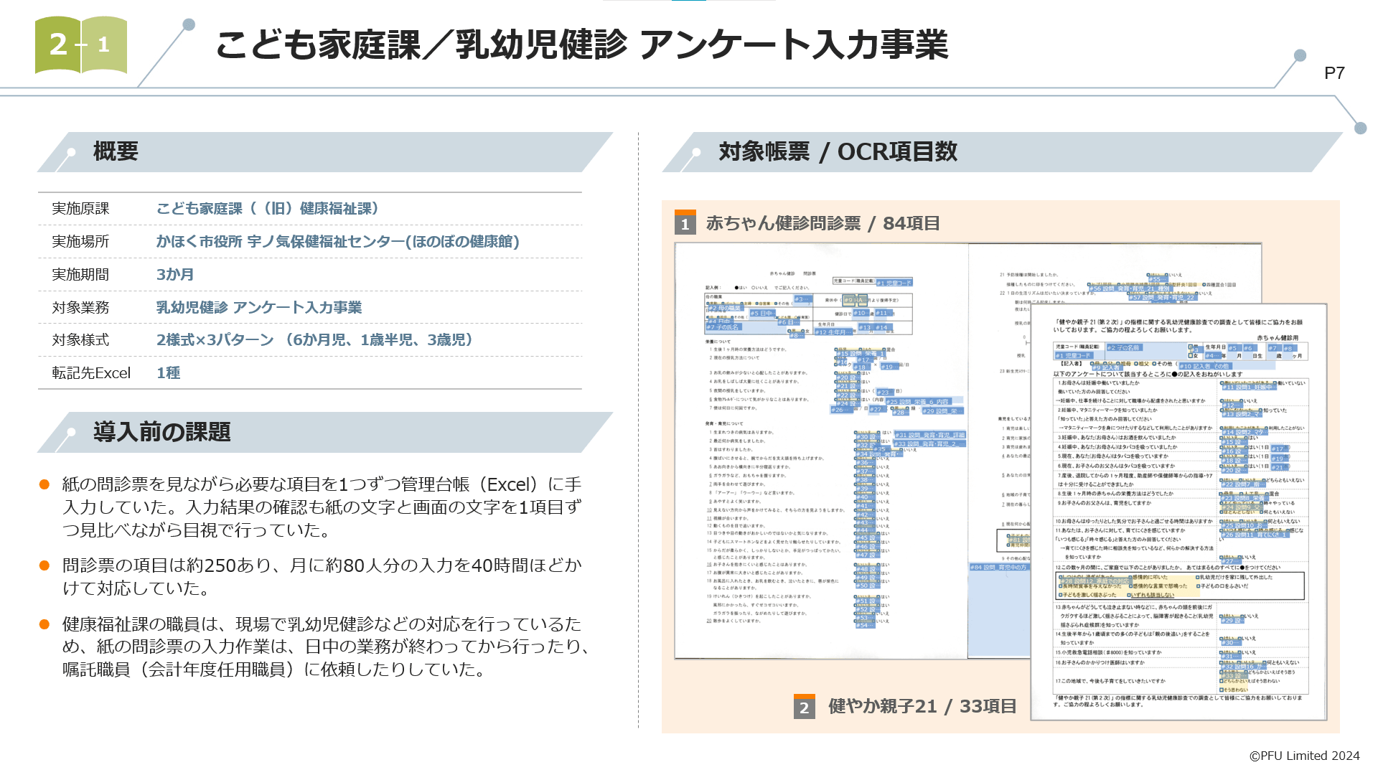Click the page number P7
1378x775 pixels.
pos(1334,73)
